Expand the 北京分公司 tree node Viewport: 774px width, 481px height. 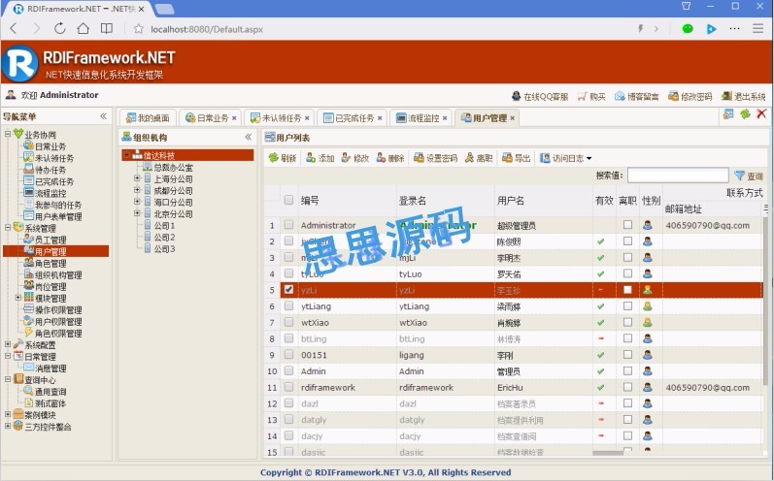[x=137, y=213]
